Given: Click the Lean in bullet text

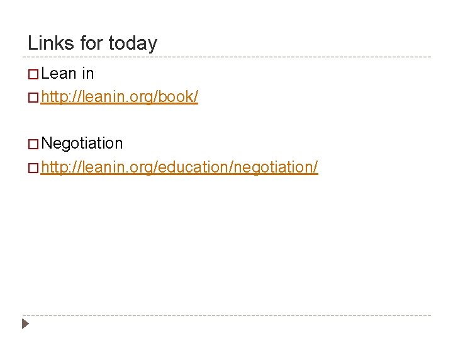Looking at the screenshot, I should pos(67,74).
